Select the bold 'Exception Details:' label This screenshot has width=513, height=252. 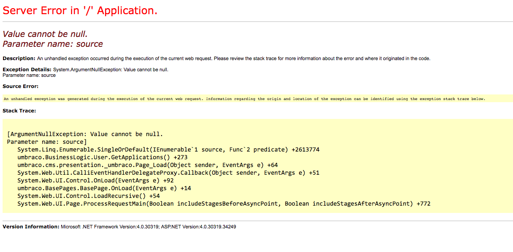(27, 70)
